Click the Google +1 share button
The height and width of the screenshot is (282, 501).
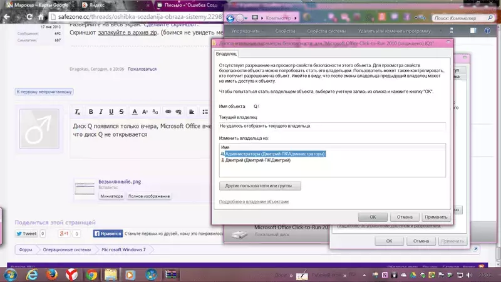point(64,233)
